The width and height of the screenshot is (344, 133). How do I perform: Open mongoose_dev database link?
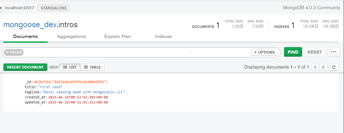30,25
